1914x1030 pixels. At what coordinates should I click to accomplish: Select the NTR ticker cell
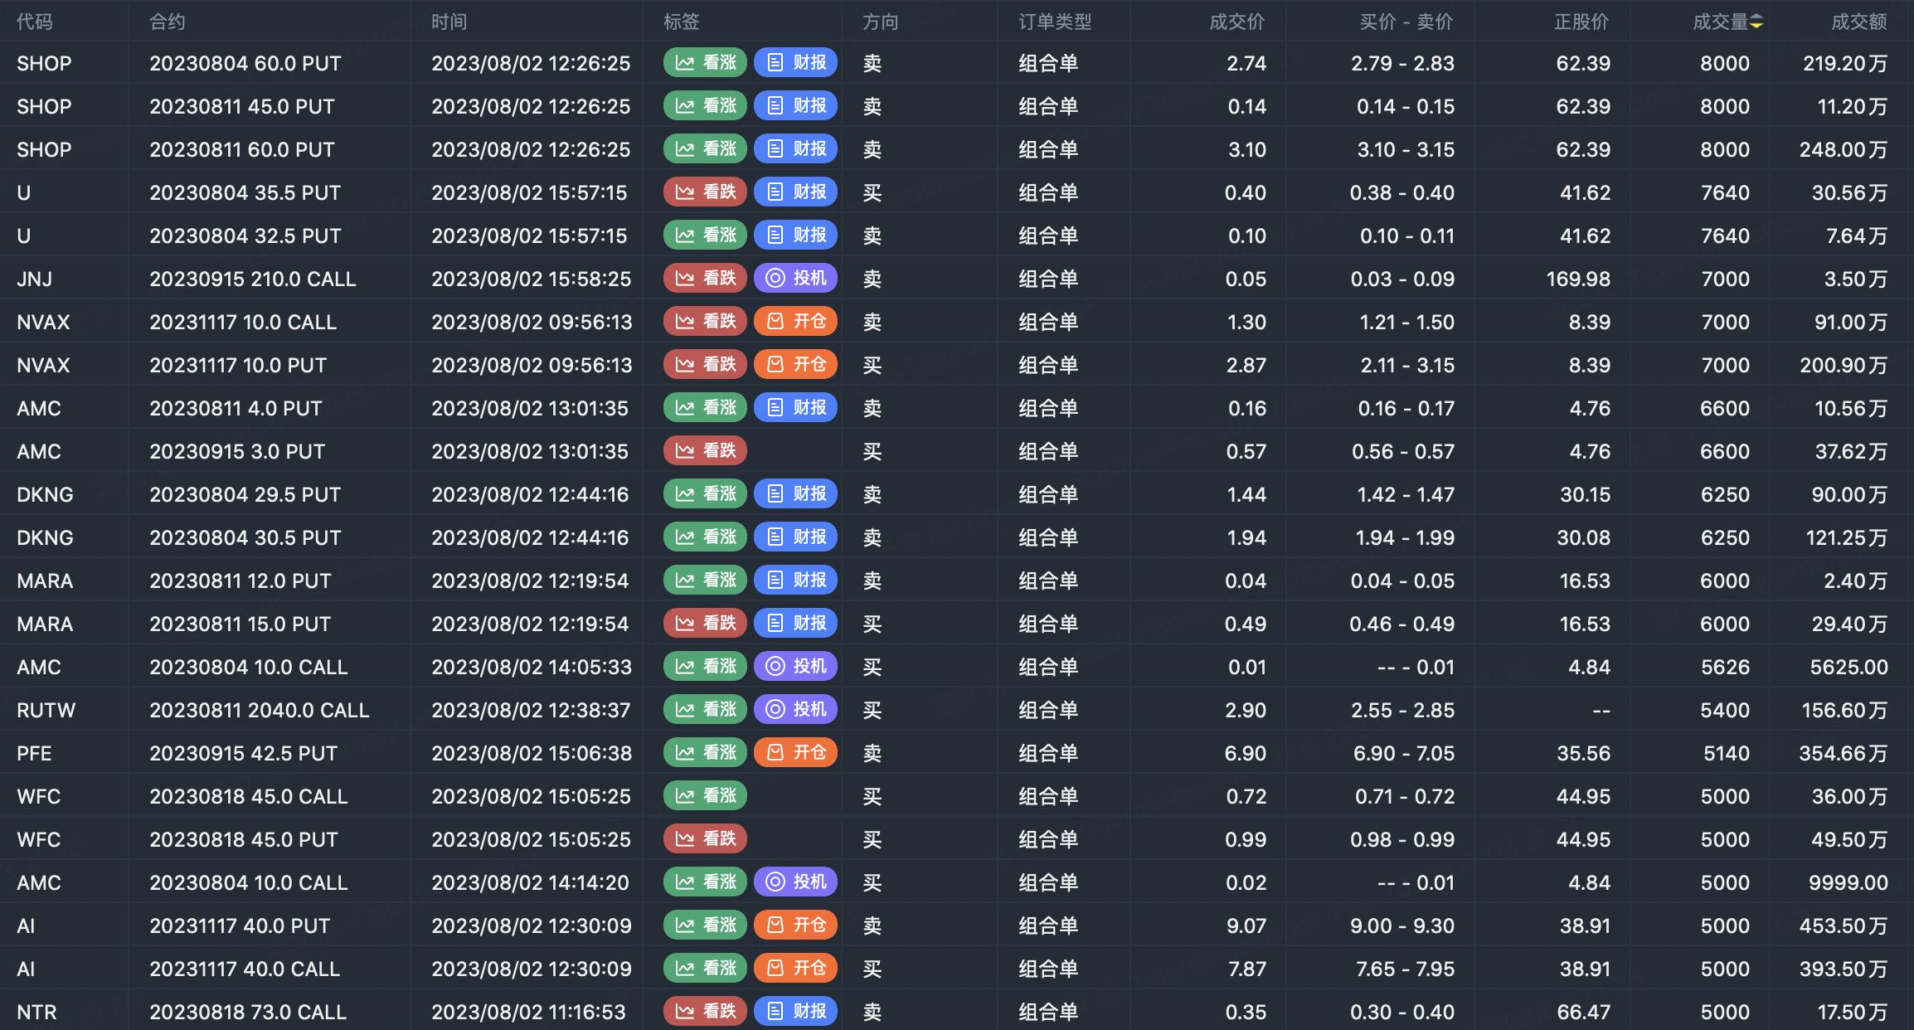[x=37, y=1012]
